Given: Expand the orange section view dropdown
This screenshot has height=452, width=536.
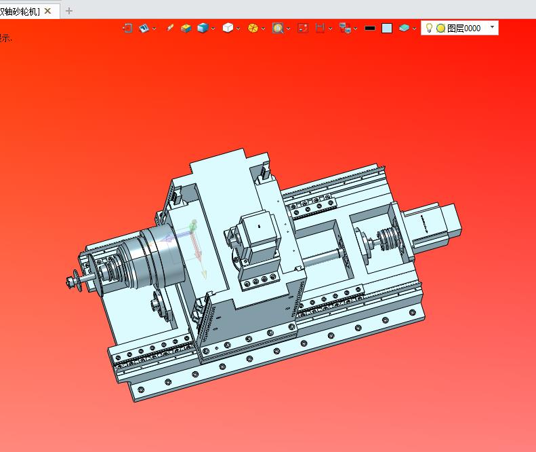Looking at the screenshot, I should 263,29.
